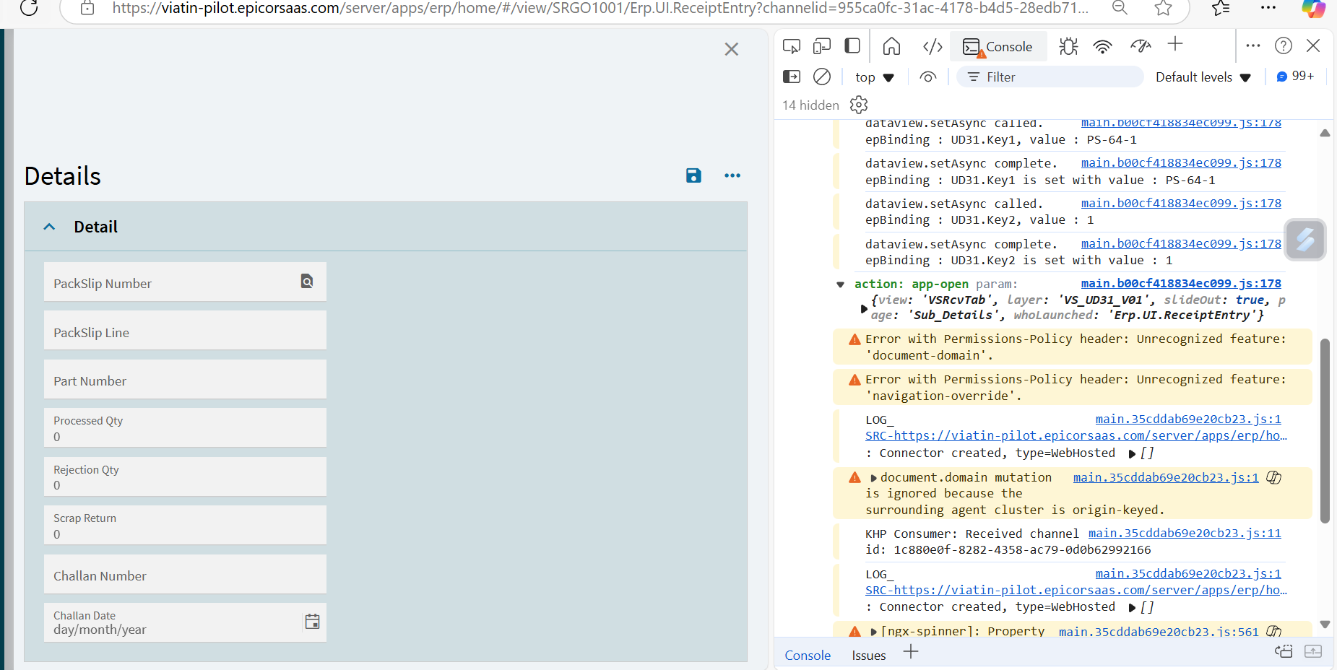Open the DevTools Sources bug icon
This screenshot has height=670, width=1337.
[x=1068, y=46]
